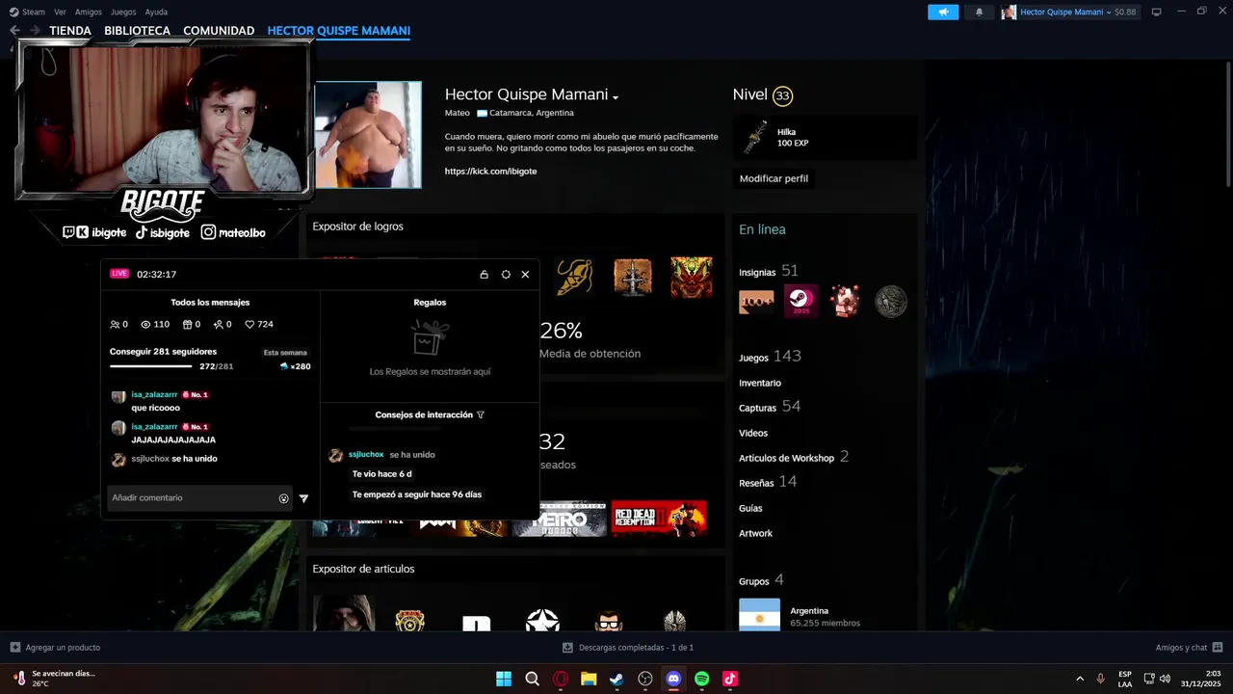Switch to Big Picture mode monitor icon
Viewport: 1233px width, 694px height.
point(1157,12)
